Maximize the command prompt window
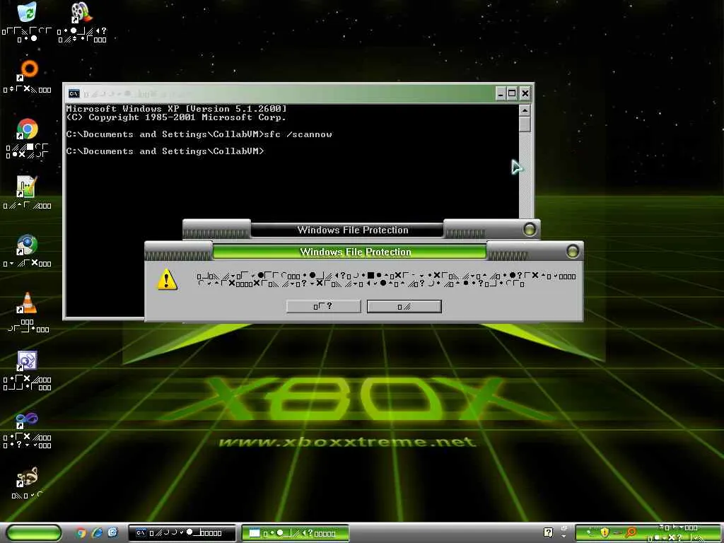Viewport: 724px width, 543px height. tap(512, 93)
